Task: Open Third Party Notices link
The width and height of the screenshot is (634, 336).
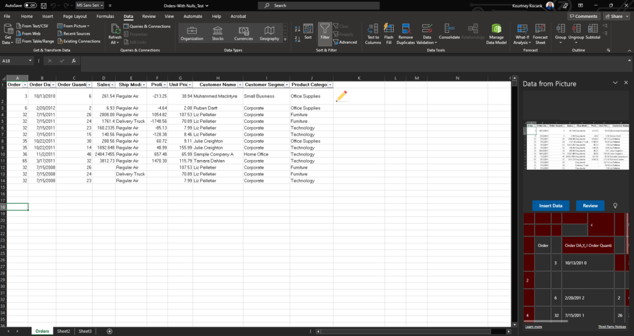Action: (x=612, y=327)
